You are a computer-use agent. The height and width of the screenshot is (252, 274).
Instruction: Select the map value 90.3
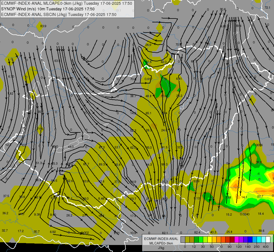(x=165, y=164)
